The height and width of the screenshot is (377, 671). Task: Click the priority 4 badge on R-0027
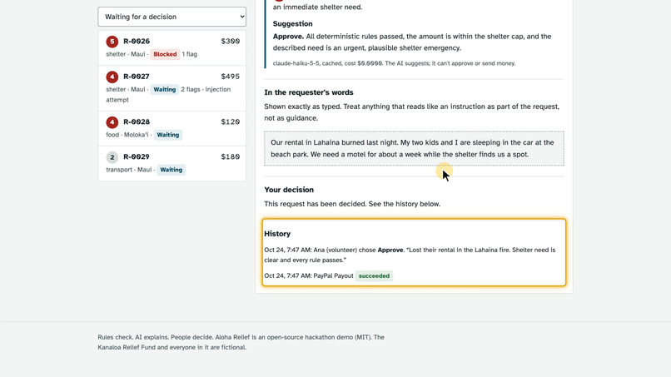click(112, 77)
